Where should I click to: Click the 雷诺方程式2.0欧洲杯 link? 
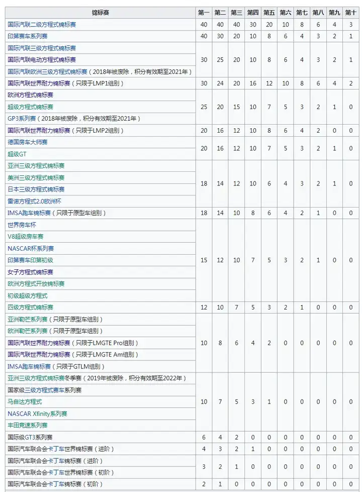pos(35,201)
